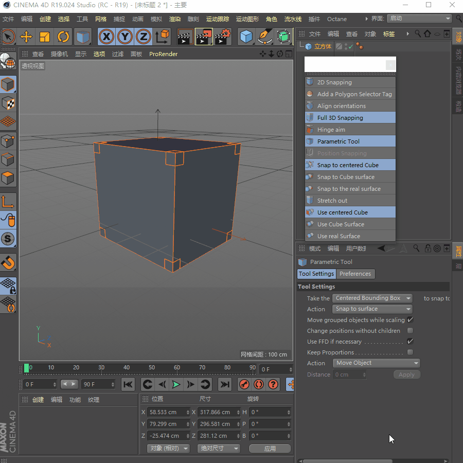
Task: Click the X position input field
Action: tap(167, 412)
